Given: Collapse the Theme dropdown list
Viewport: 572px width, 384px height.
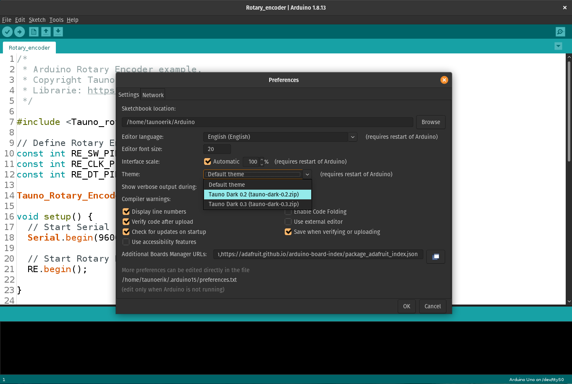Looking at the screenshot, I should pyautogui.click(x=307, y=174).
